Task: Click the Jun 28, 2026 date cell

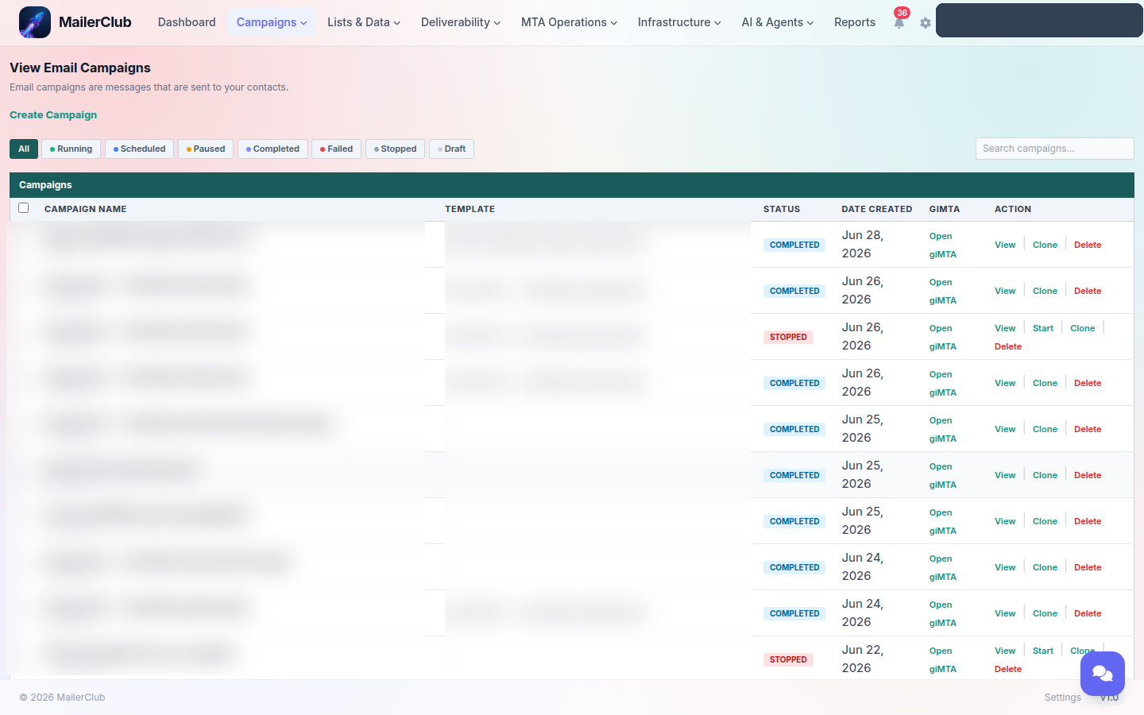Action: (x=863, y=244)
